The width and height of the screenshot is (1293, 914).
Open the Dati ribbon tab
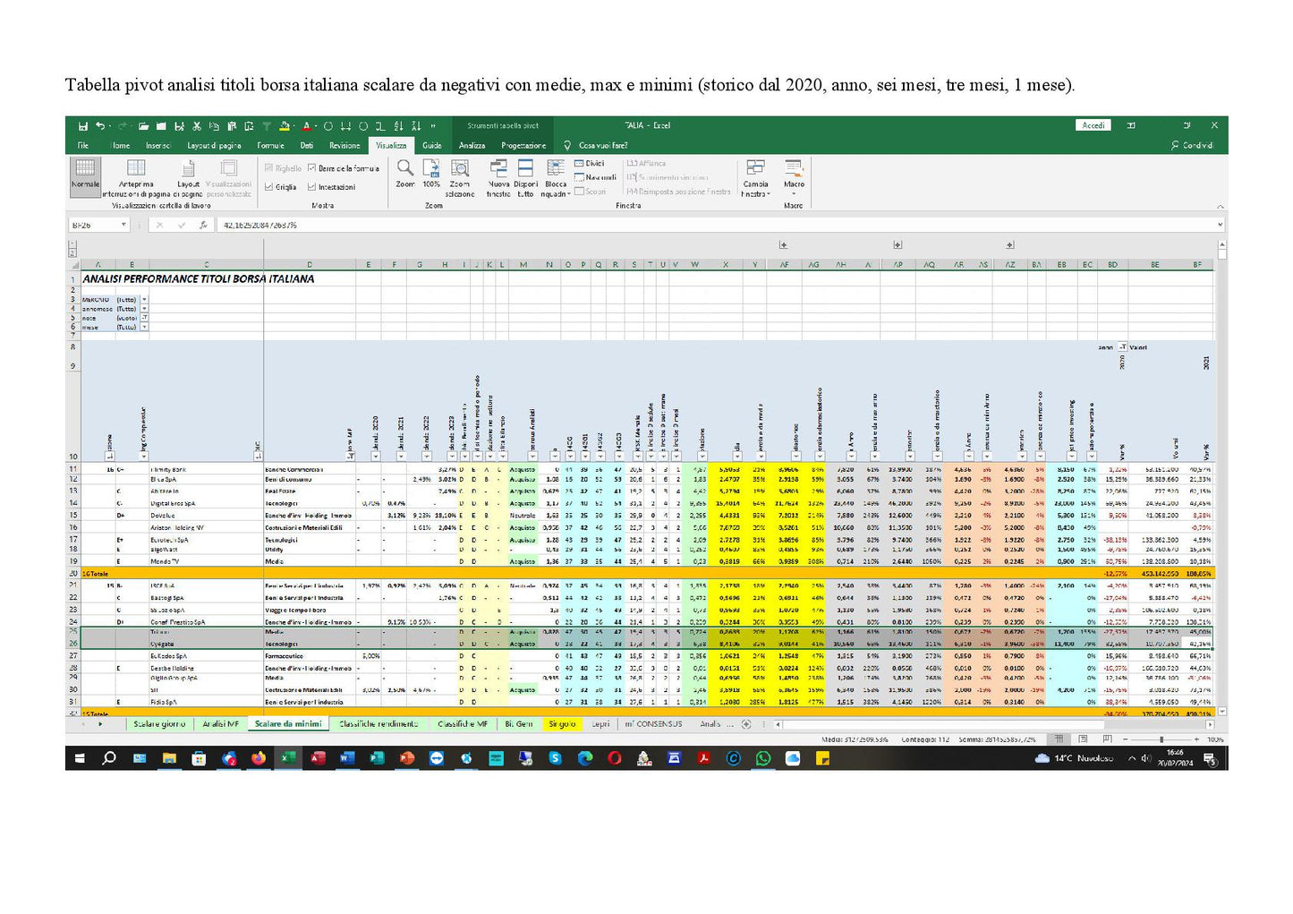[307, 145]
